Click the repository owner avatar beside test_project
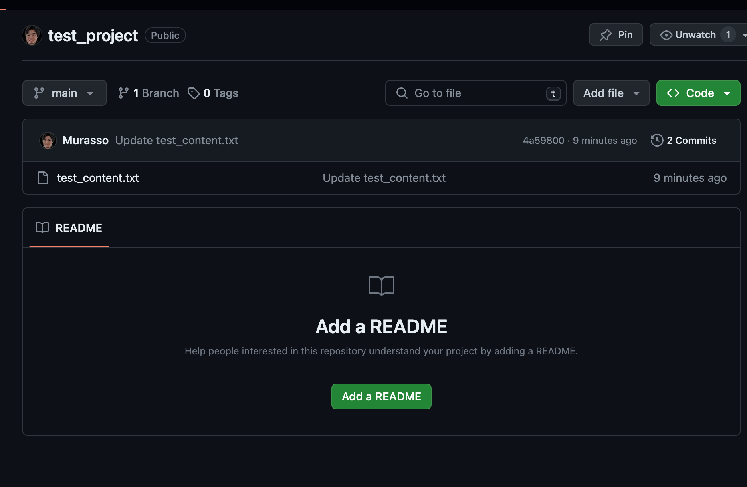Viewport: 747px width, 487px height. (x=32, y=35)
